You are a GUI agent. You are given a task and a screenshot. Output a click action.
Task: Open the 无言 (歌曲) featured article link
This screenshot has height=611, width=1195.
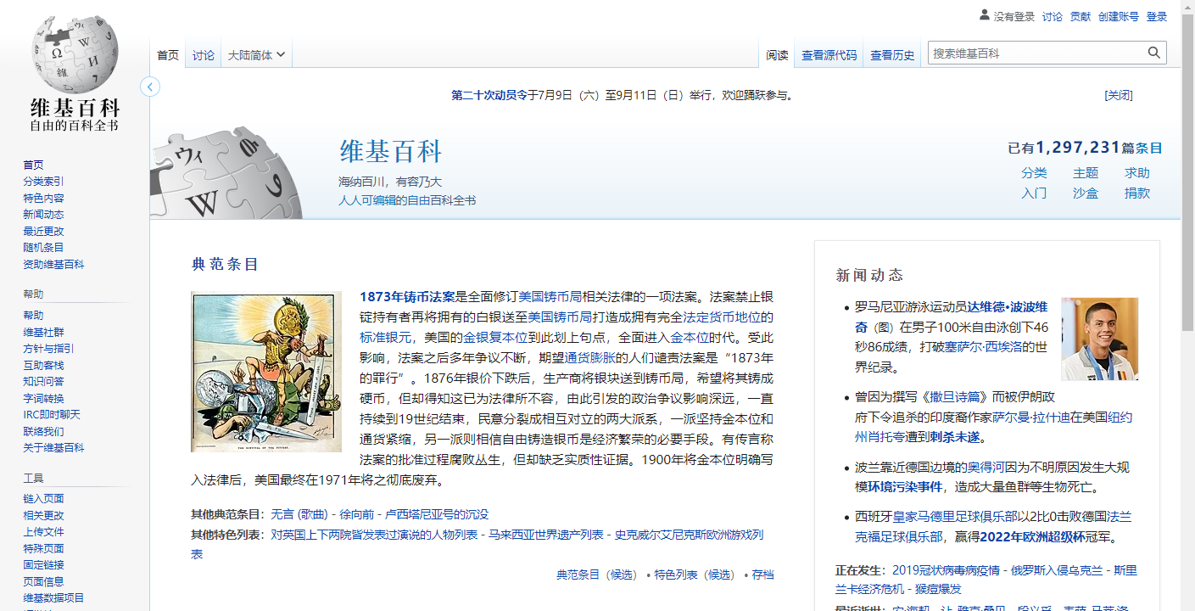(299, 514)
